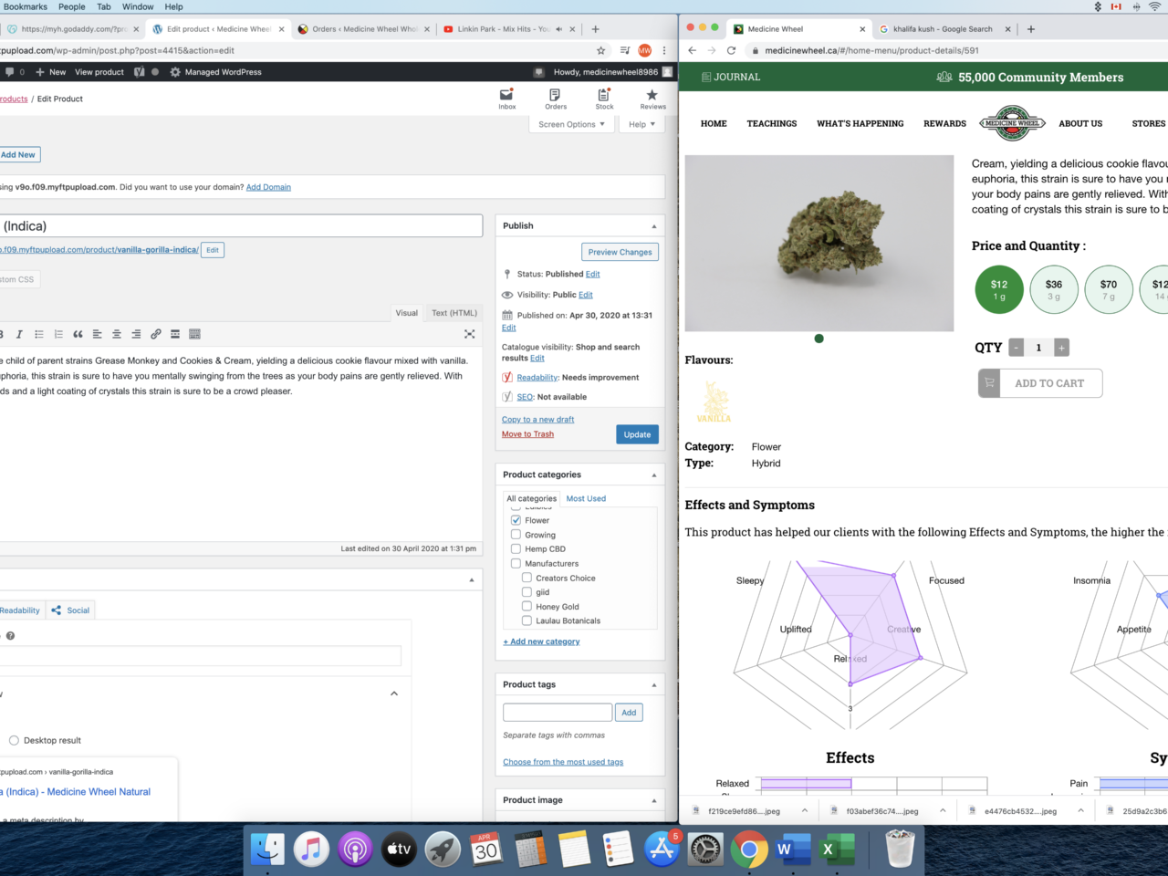The image size is (1168, 876).
Task: Open the Window menu in the menu bar
Action: (x=138, y=6)
